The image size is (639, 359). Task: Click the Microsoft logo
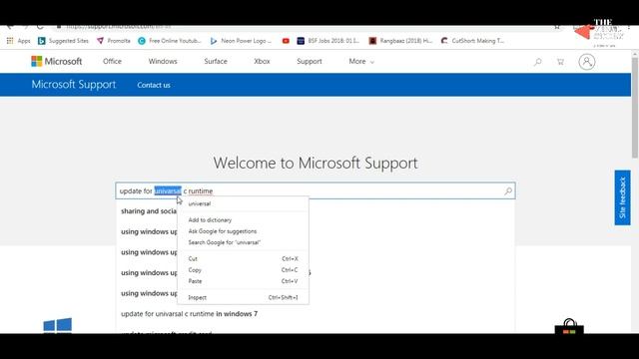coord(57,62)
